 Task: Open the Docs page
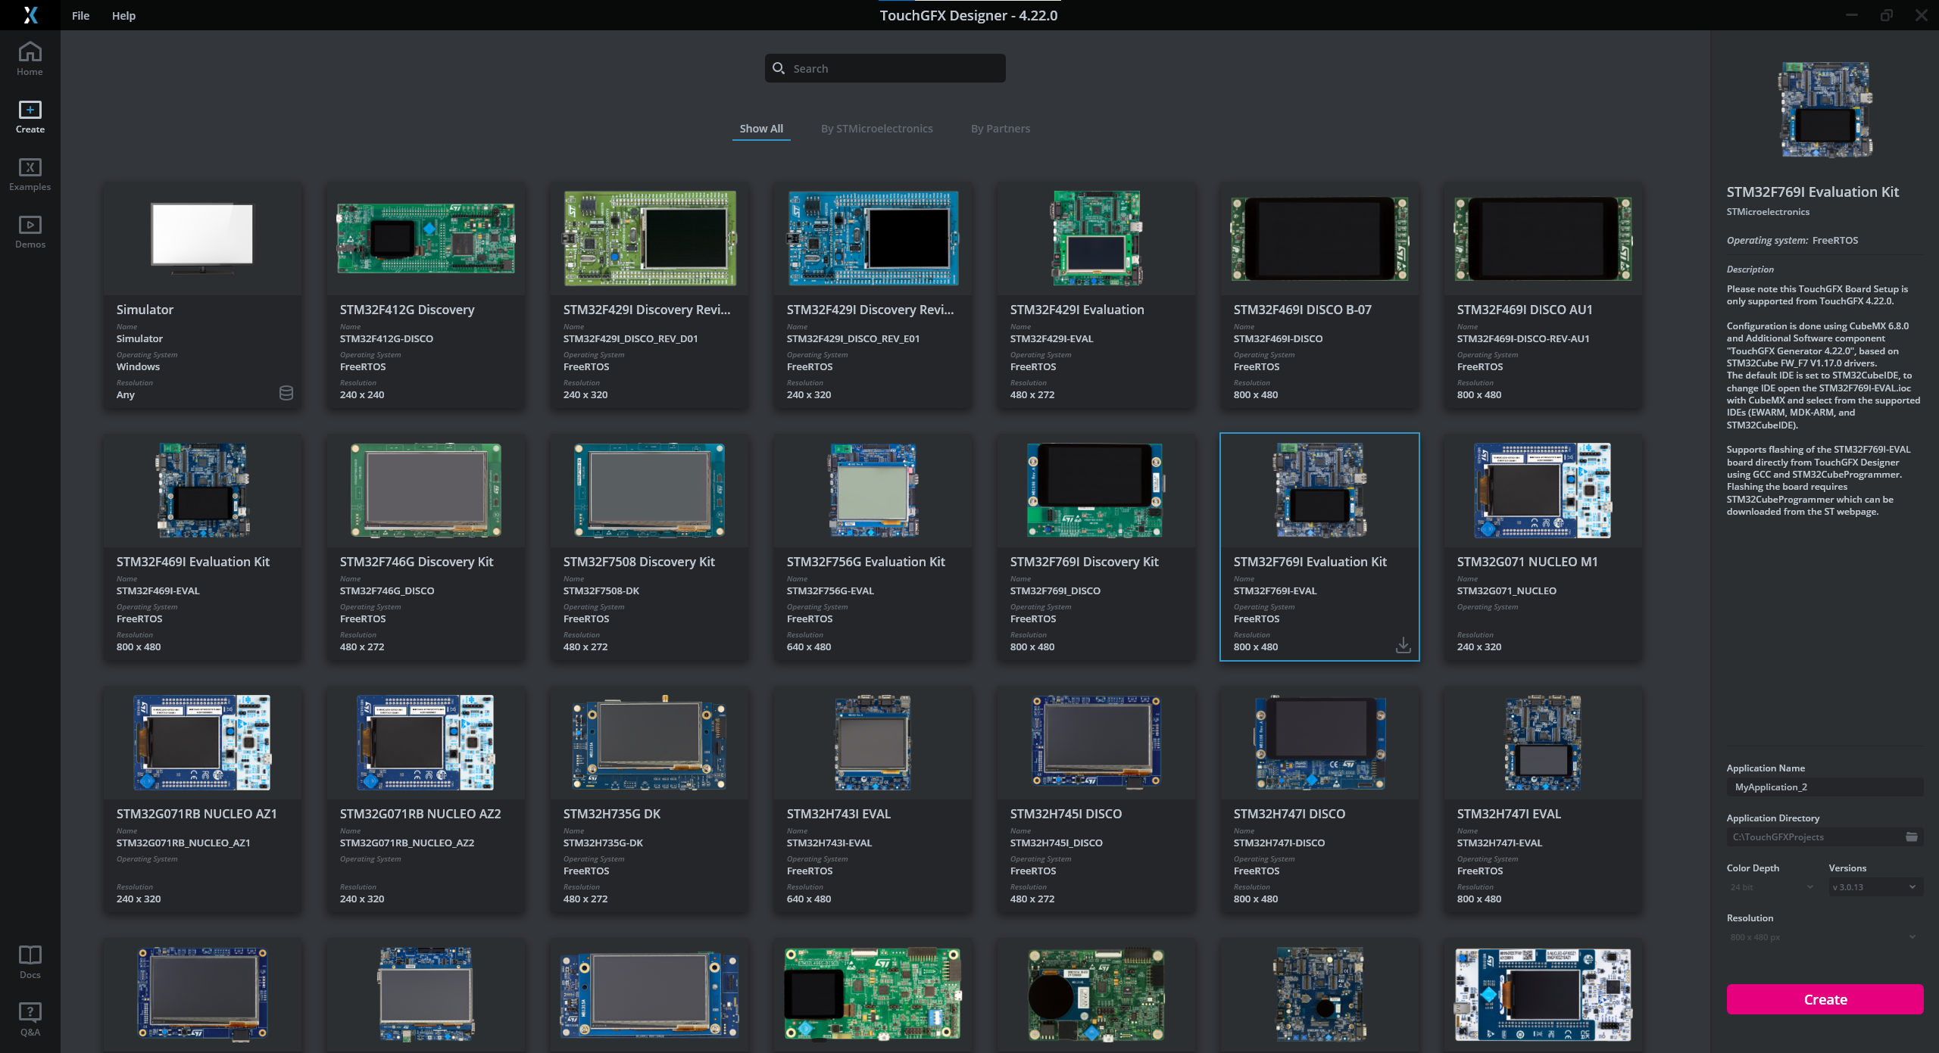coord(30,962)
